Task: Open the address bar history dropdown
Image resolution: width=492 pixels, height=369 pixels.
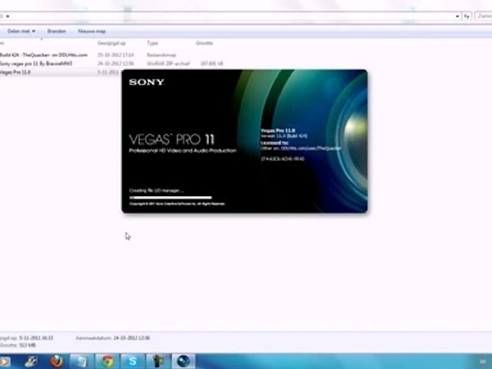Action: pyautogui.click(x=457, y=16)
